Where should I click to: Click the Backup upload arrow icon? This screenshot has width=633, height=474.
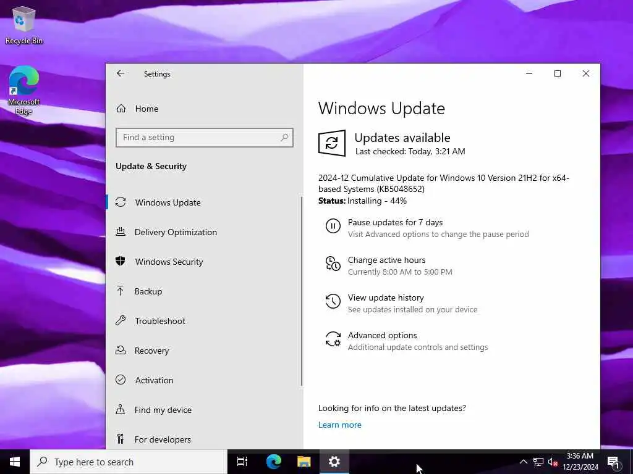(x=121, y=291)
